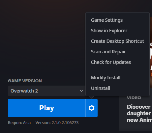Select Create Desktop Shortcut

[117, 41]
